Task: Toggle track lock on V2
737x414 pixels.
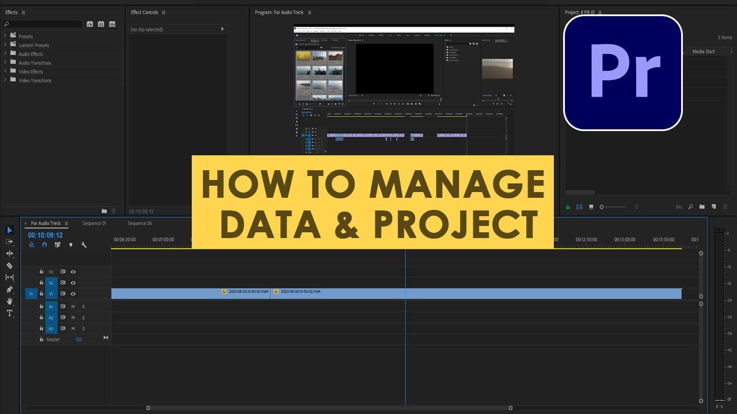Action: click(41, 282)
